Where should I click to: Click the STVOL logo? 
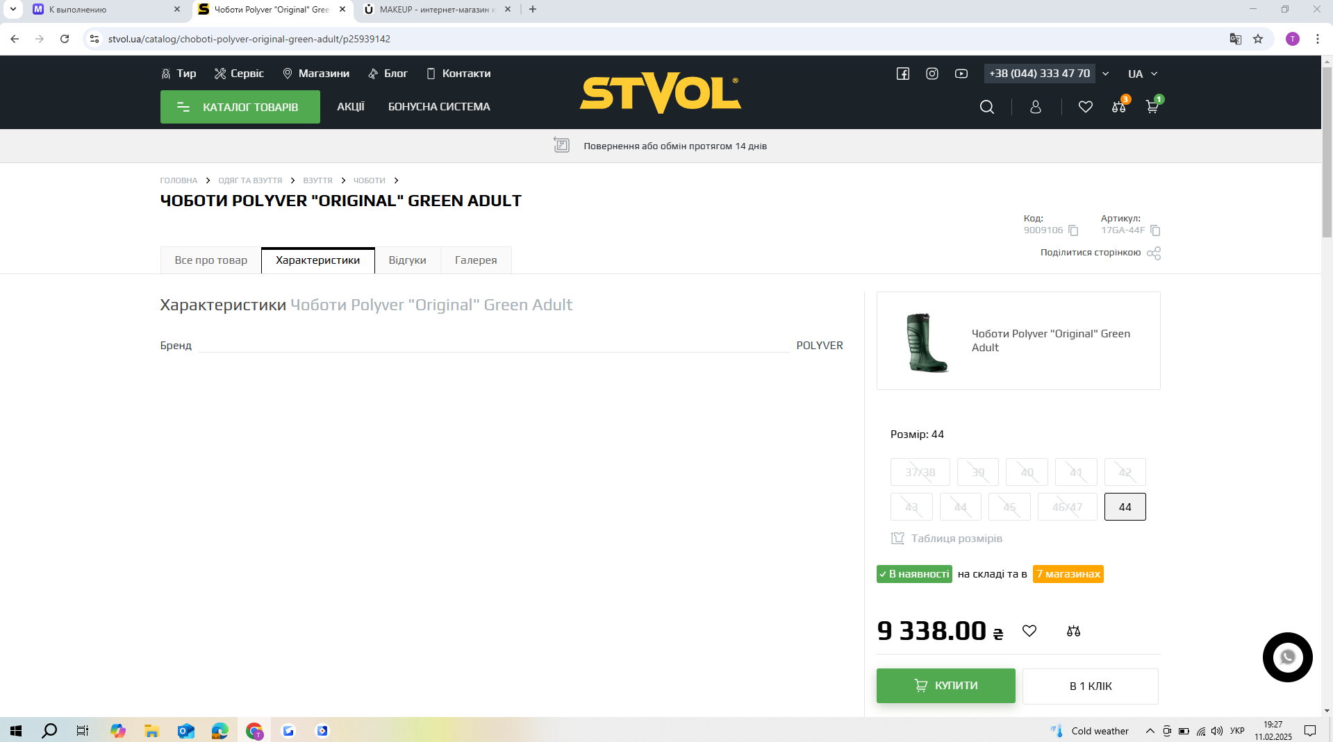[661, 93]
